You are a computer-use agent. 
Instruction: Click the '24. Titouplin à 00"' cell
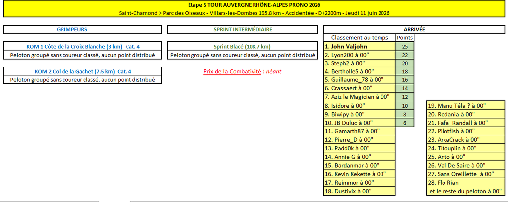pyautogui.click(x=465, y=148)
